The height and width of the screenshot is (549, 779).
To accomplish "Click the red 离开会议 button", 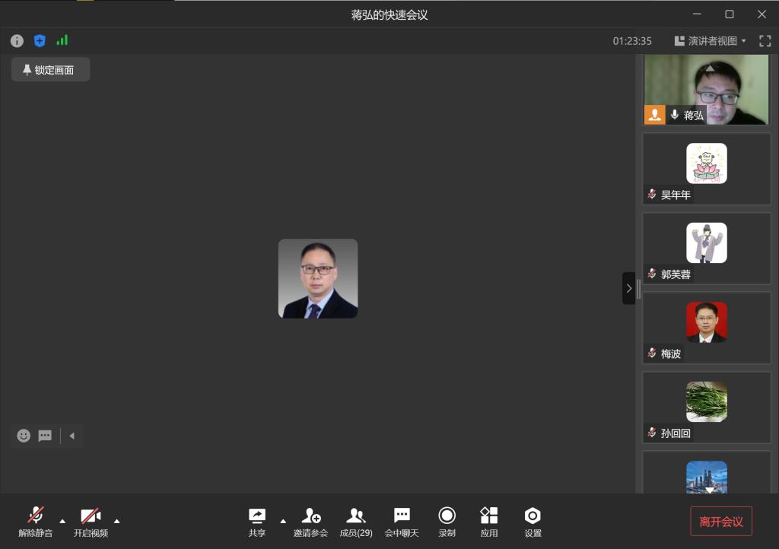I will 720,522.
